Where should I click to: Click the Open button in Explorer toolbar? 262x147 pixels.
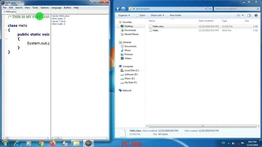point(140,16)
